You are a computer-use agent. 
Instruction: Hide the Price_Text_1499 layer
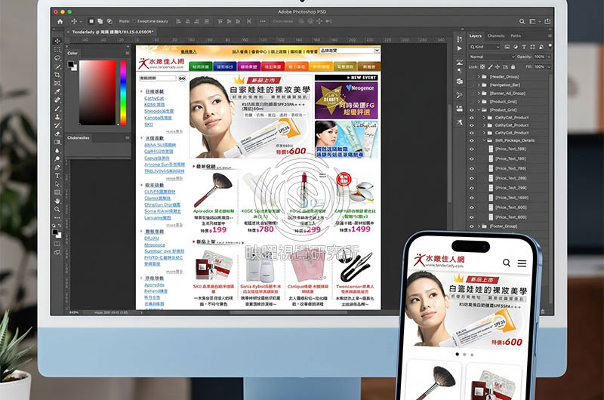click(471, 198)
